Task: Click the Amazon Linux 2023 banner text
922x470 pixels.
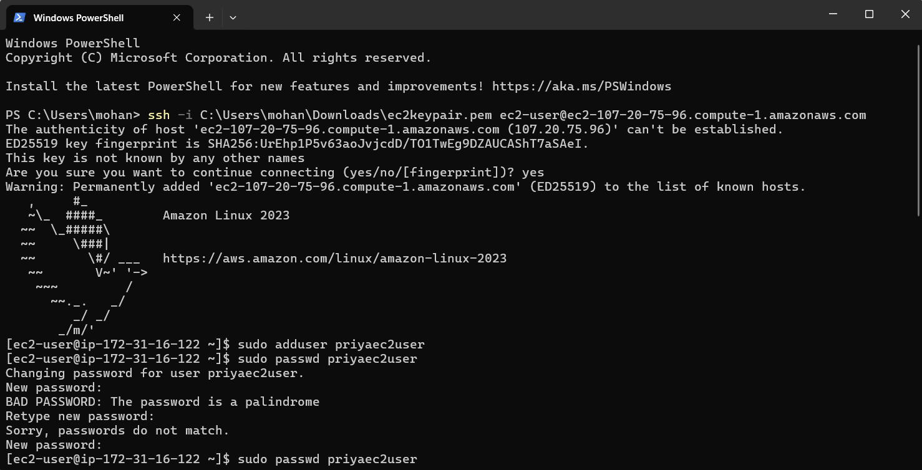Action: coord(226,216)
